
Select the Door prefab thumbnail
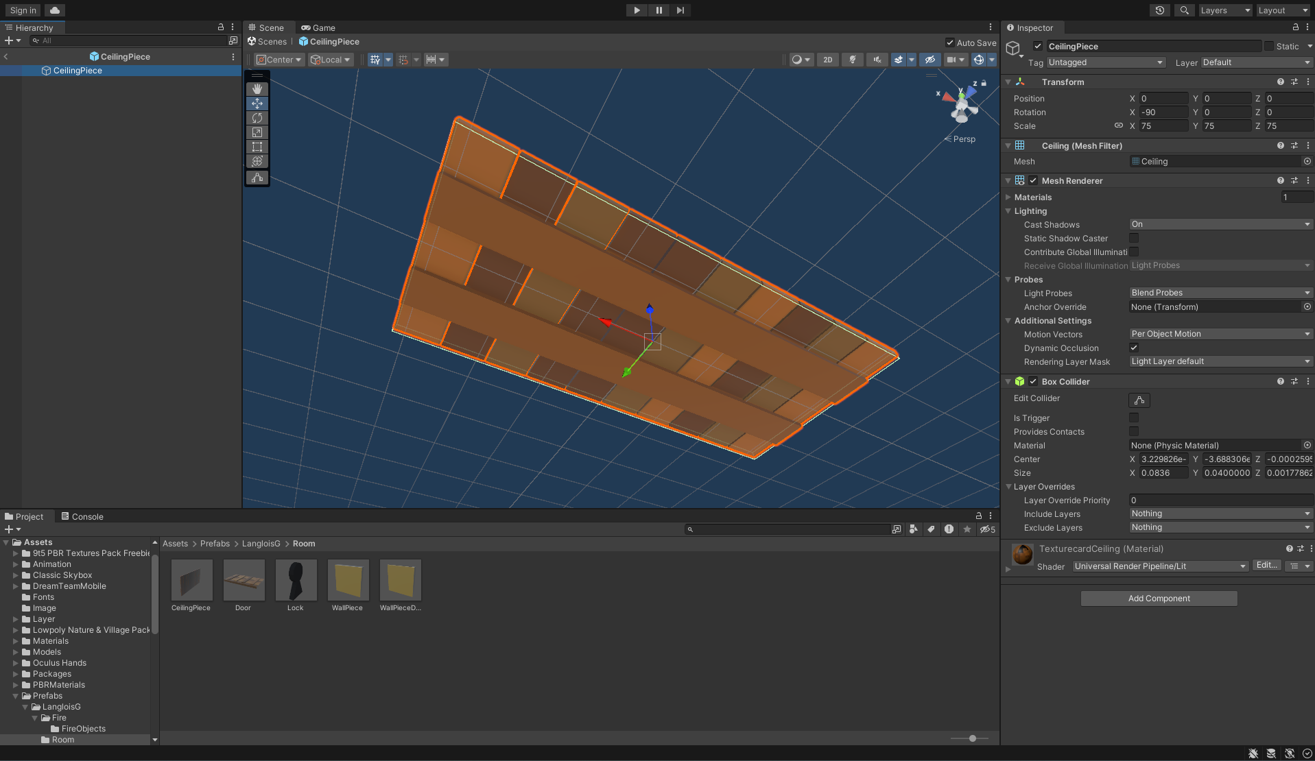(244, 579)
